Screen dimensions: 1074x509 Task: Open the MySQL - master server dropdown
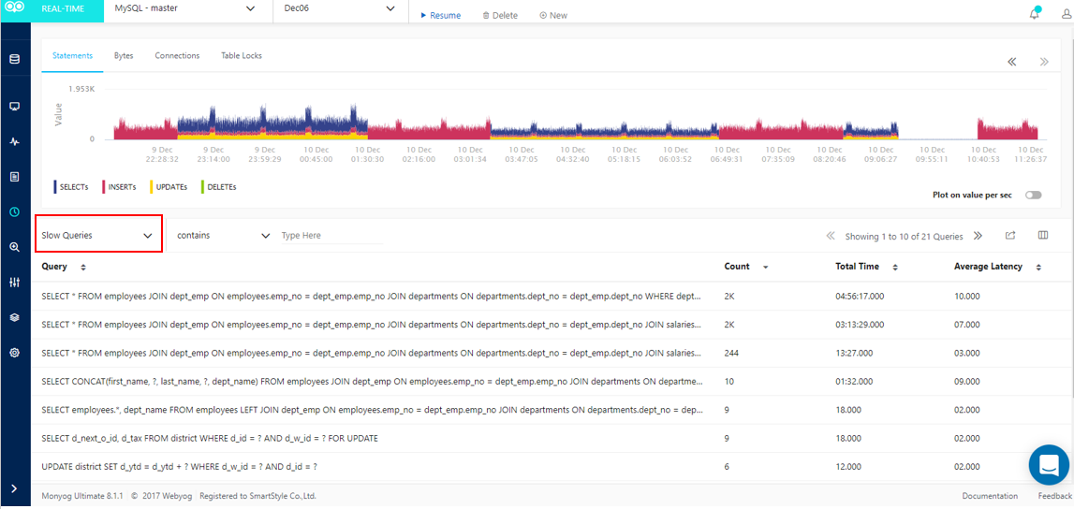(187, 9)
